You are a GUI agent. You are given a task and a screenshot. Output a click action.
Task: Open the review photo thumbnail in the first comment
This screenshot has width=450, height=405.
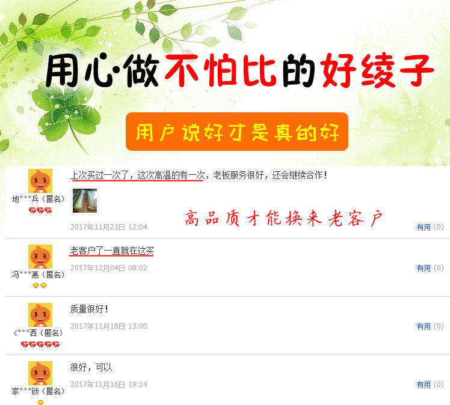85,201
